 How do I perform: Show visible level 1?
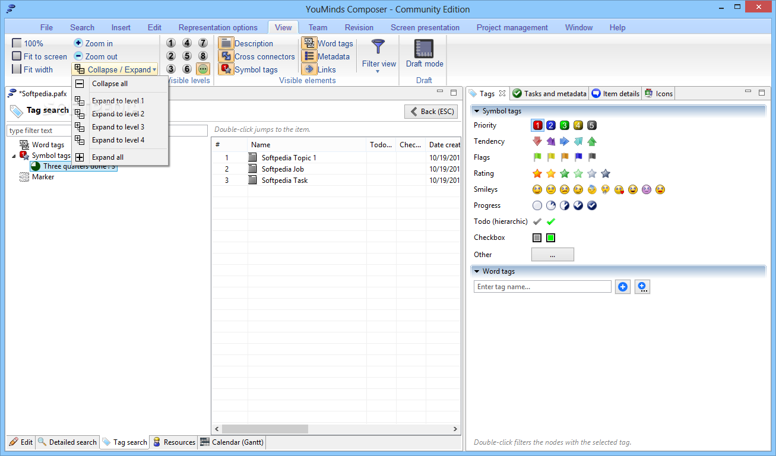(x=171, y=43)
